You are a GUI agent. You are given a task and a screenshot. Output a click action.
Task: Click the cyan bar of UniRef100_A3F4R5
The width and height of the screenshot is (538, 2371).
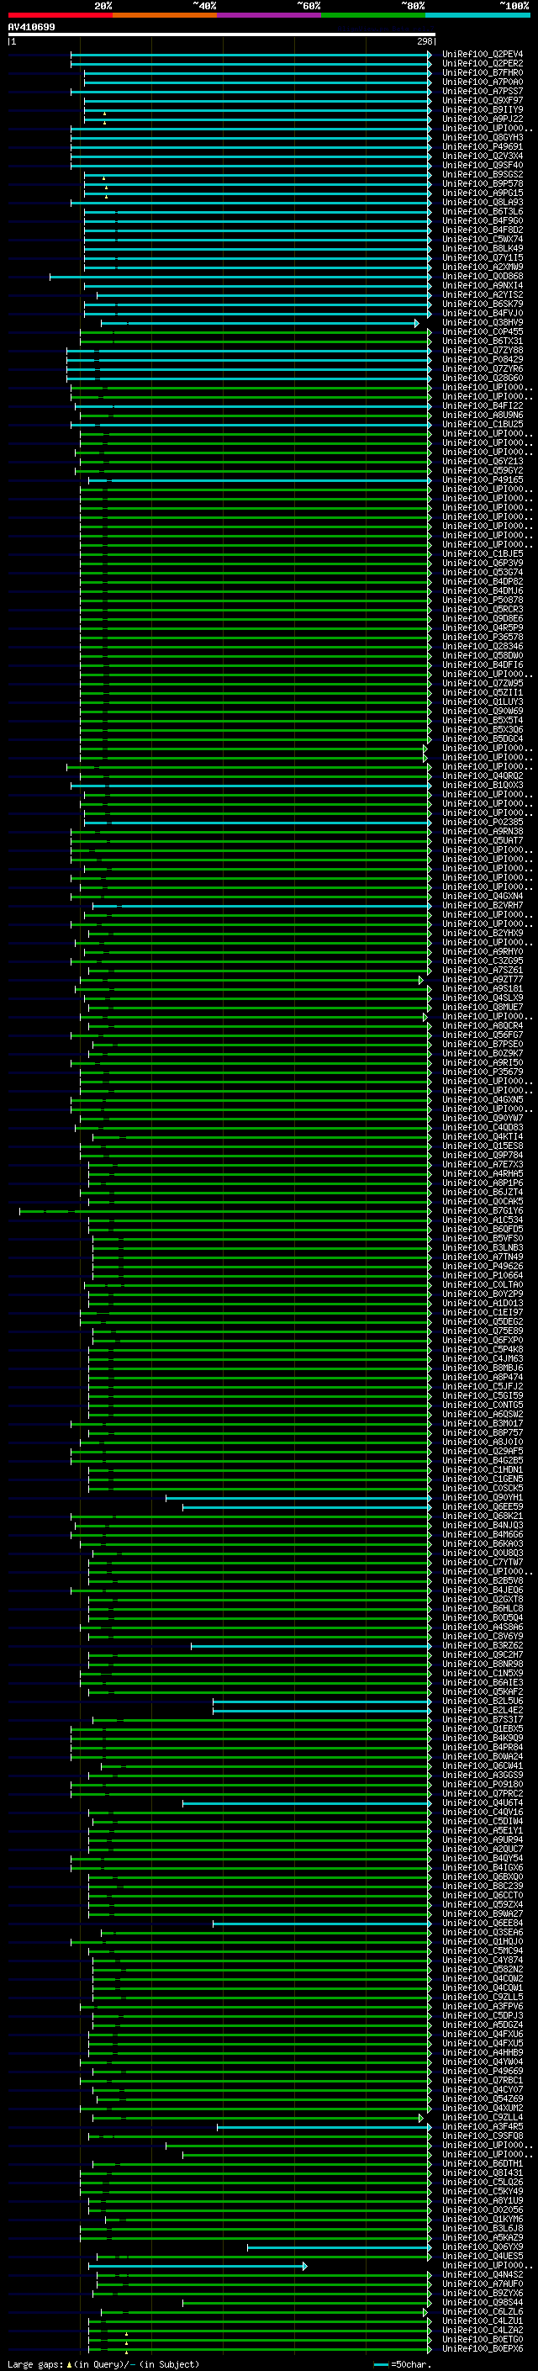point(324,2127)
